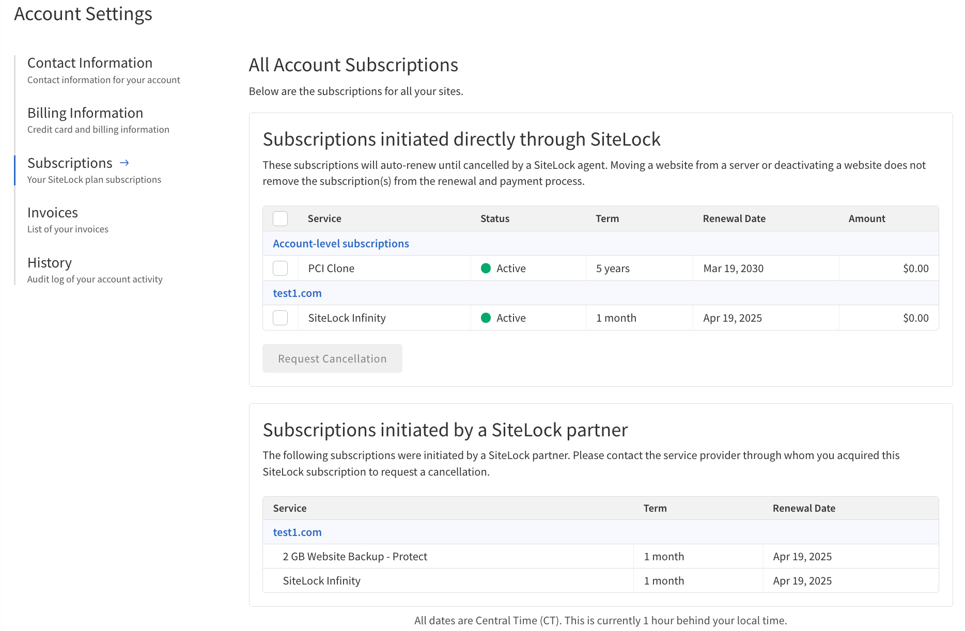
Task: Click the Central Time notice at bottom
Action: click(x=600, y=621)
